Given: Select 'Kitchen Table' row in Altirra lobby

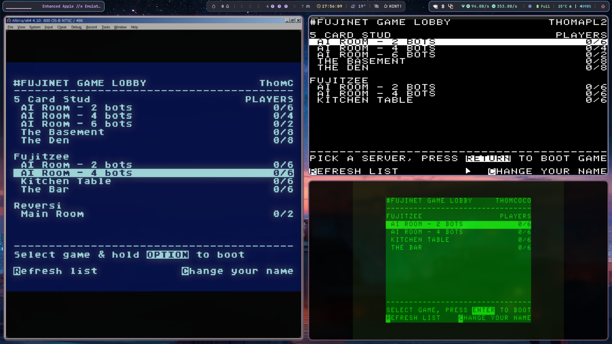Looking at the screenshot, I should (x=153, y=181).
